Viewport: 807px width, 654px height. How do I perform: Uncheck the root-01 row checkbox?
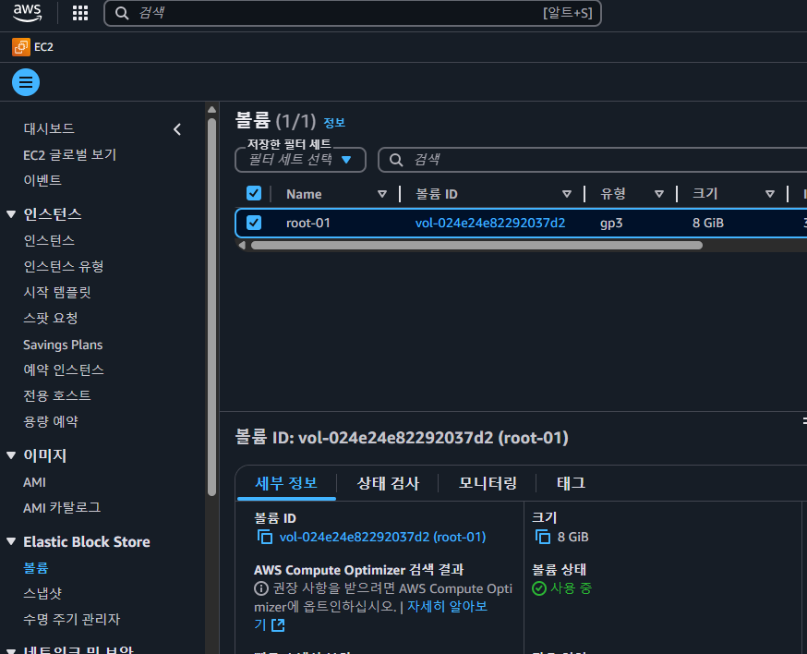tap(254, 223)
